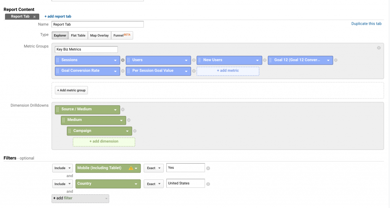Expand the Include dropdown for Mobile filter
The image size is (390, 208).
click(x=62, y=168)
